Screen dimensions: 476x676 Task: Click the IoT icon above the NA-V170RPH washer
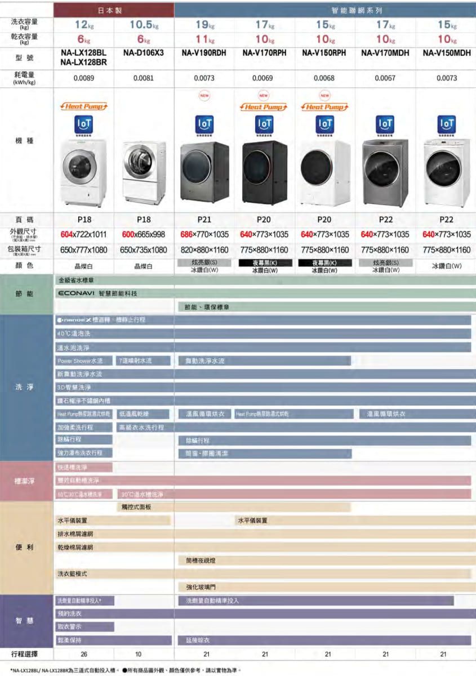(x=264, y=124)
